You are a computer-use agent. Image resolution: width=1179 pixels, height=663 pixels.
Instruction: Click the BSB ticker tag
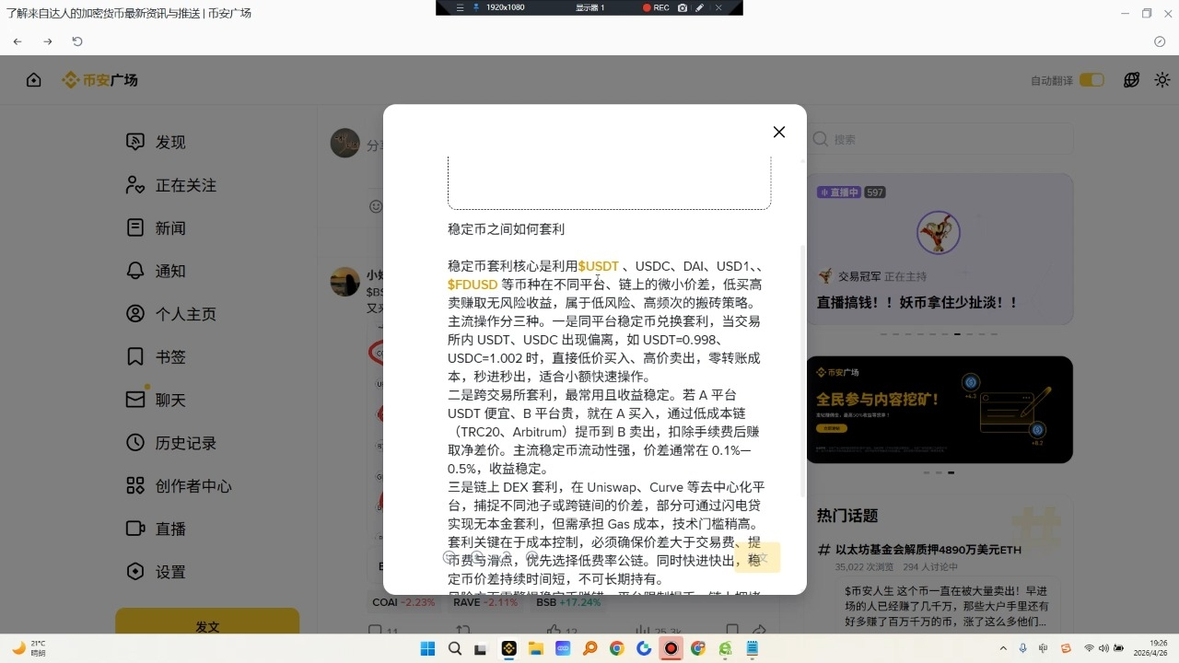(x=568, y=602)
